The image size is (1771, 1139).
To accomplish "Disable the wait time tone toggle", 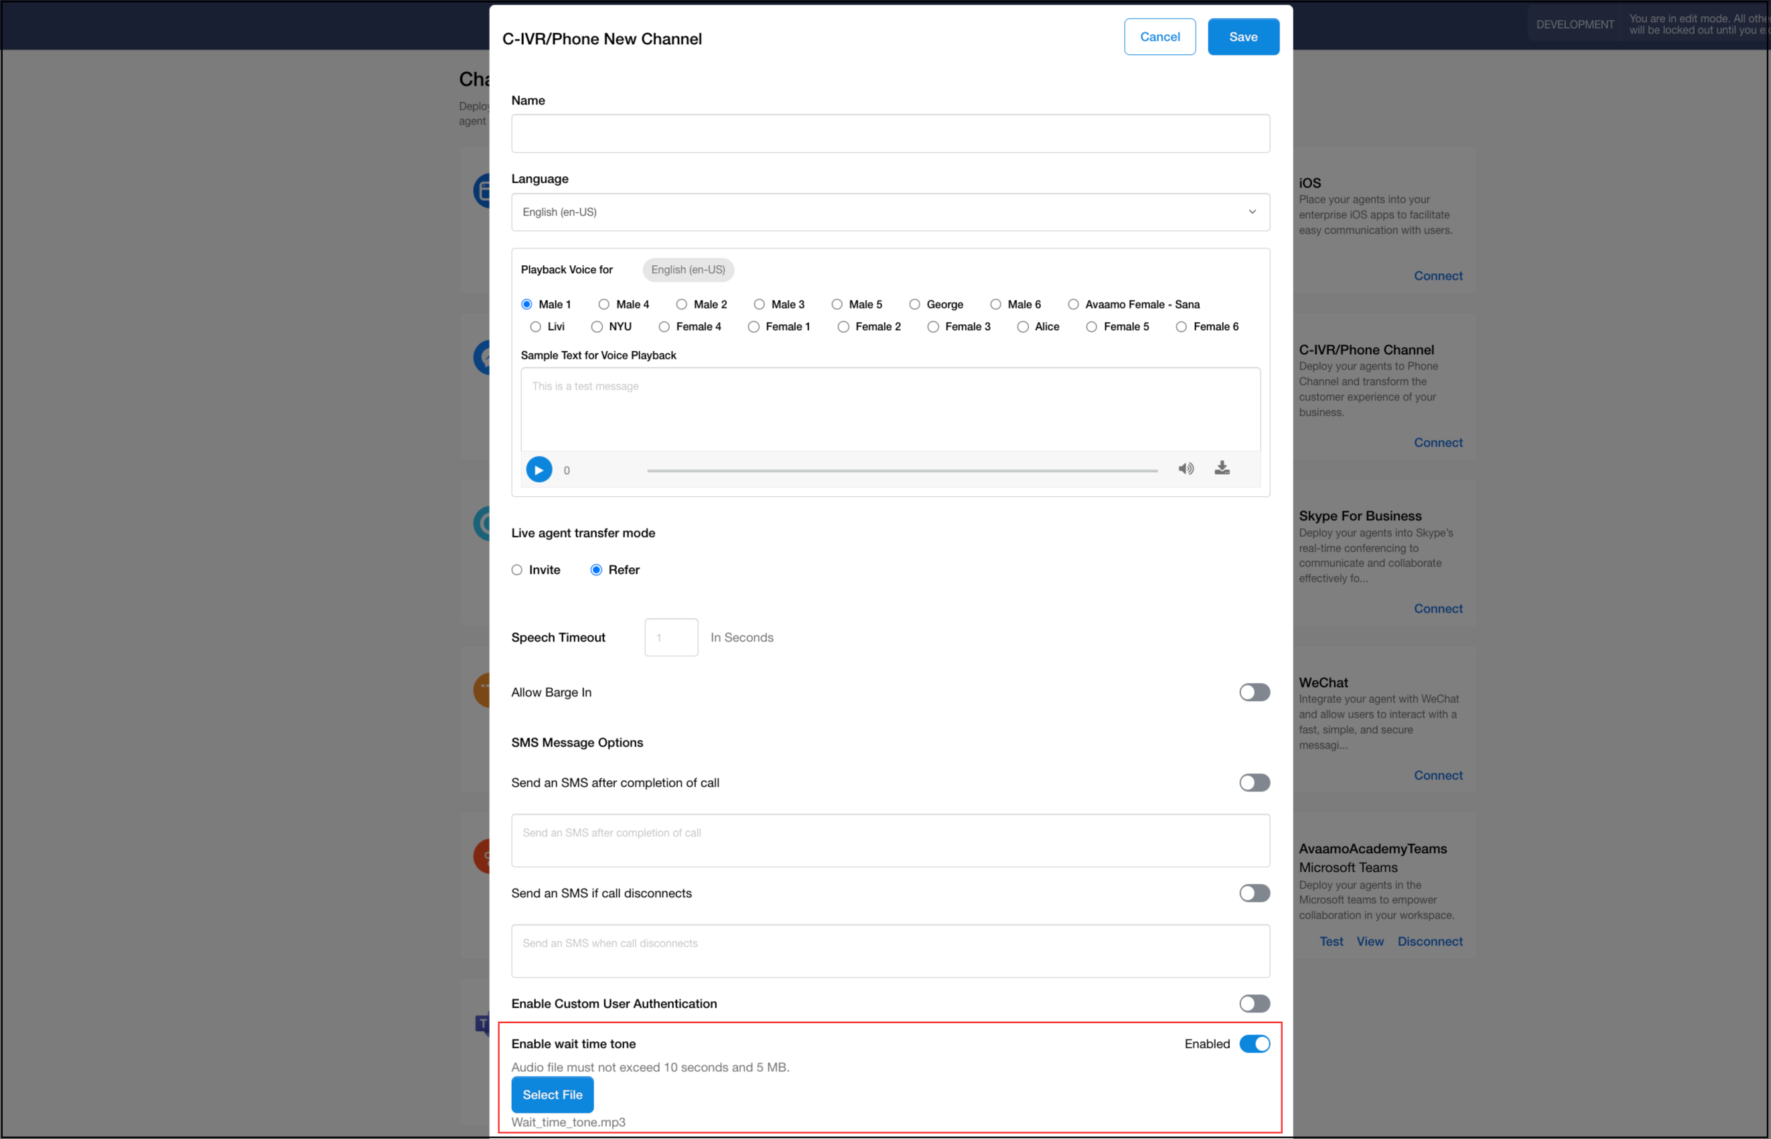I will point(1254,1044).
